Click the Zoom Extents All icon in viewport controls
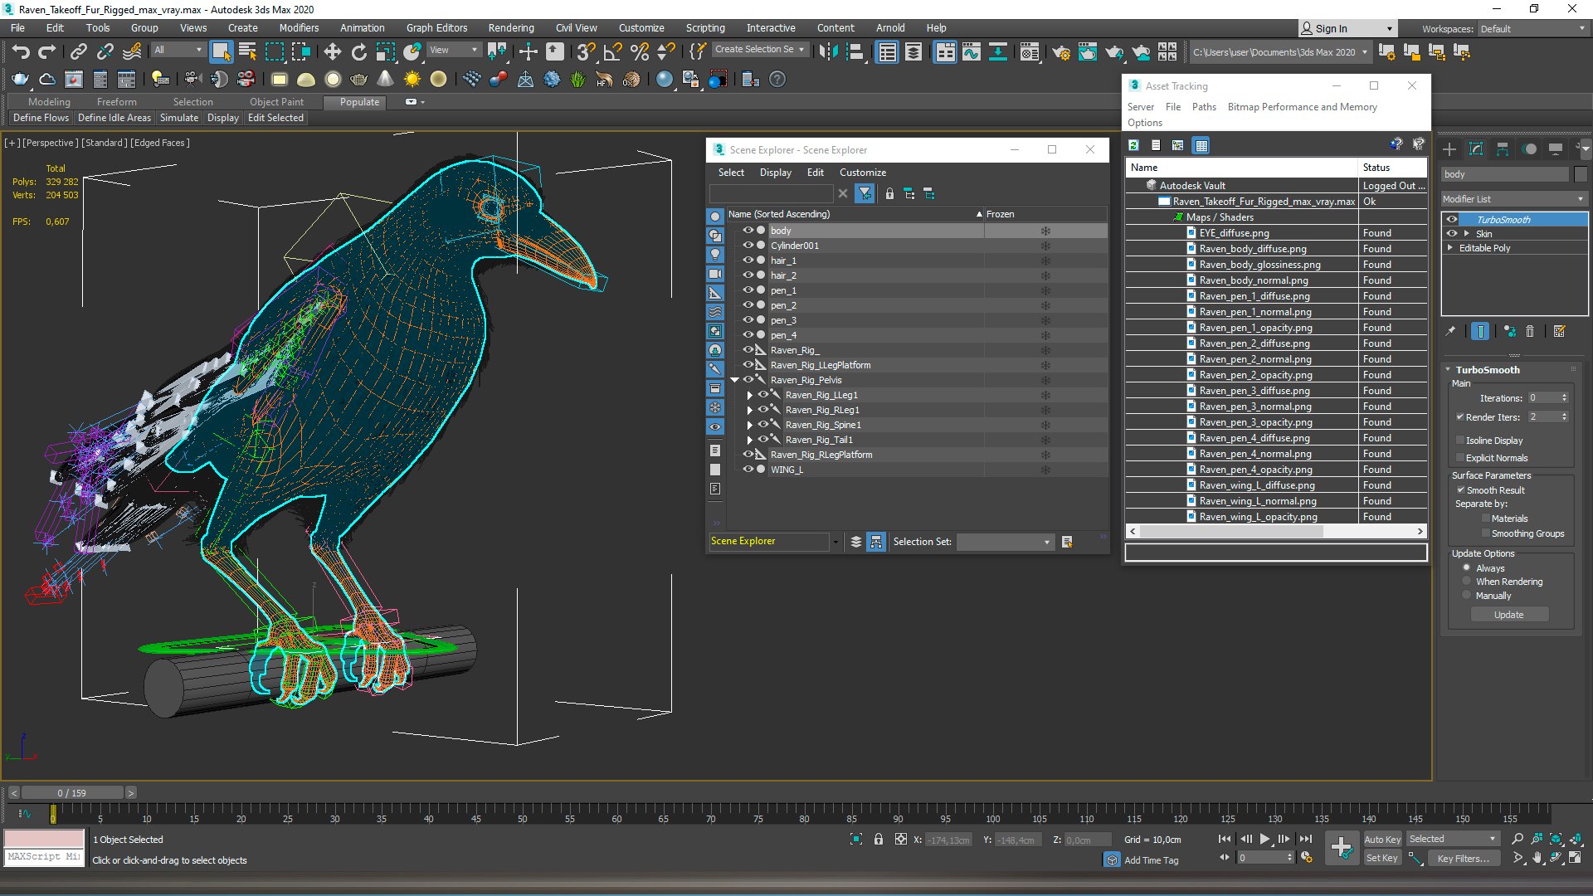Viewport: 1593px width, 896px height. [x=1576, y=839]
